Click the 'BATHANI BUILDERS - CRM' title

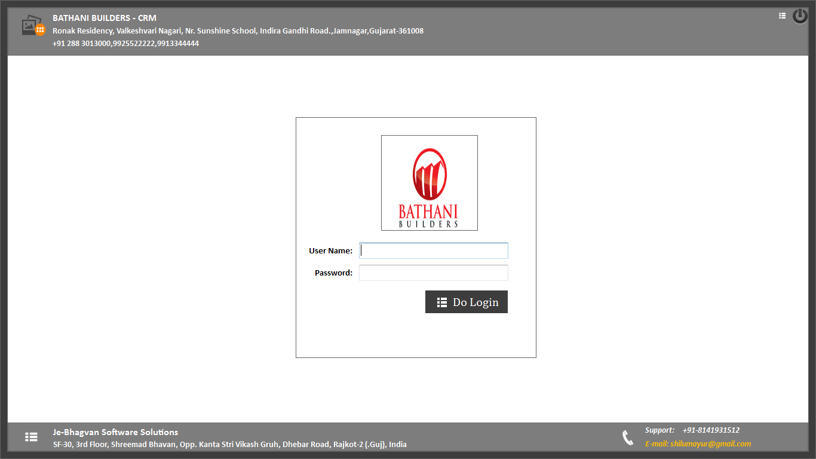click(x=105, y=18)
